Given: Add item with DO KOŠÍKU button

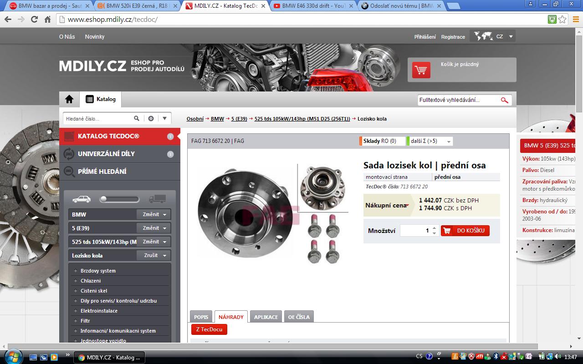Looking at the screenshot, I should (465, 231).
